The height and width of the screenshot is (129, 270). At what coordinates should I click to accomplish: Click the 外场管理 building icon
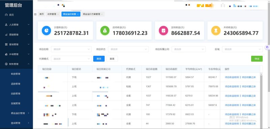coord(6,54)
